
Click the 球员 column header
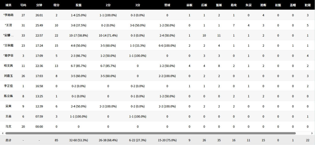tap(8, 5)
